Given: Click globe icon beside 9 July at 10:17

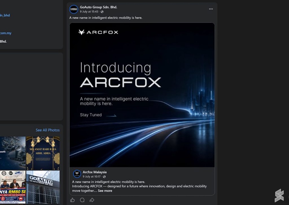Looking at the screenshot, I should pos(104,177).
